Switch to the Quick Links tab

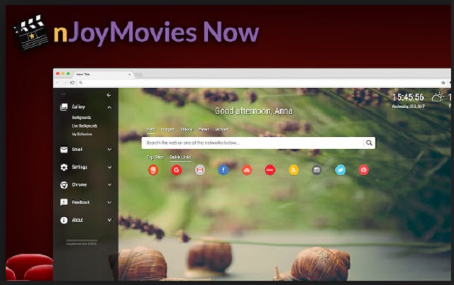tap(180, 157)
